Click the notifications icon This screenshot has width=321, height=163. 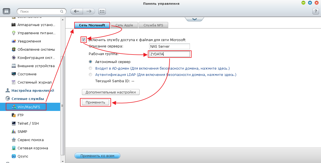pos(13,41)
